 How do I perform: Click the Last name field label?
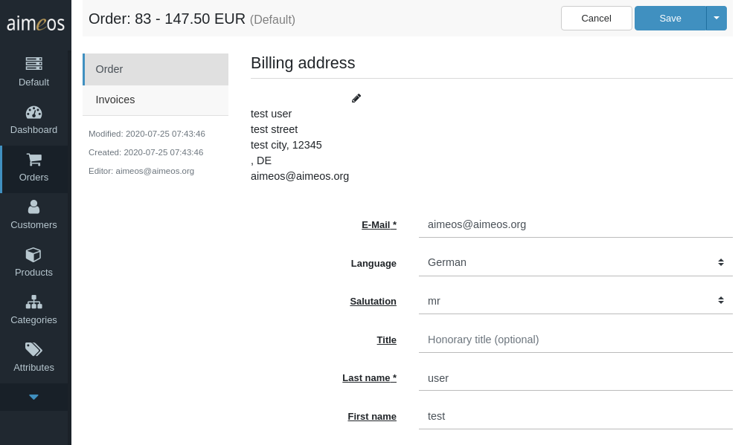pyautogui.click(x=370, y=377)
